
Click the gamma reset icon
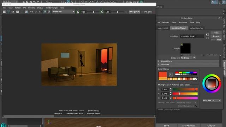coord(102,12)
